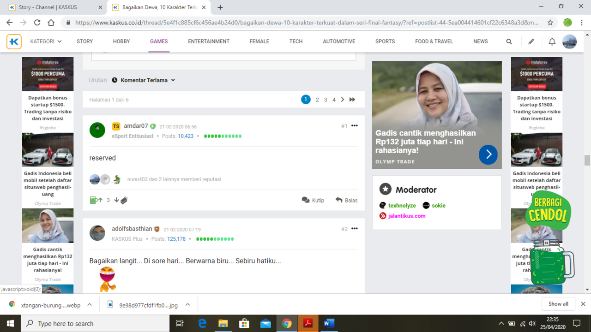Reload the page
Viewport: 591px width, 332px height.
pyautogui.click(x=37, y=22)
